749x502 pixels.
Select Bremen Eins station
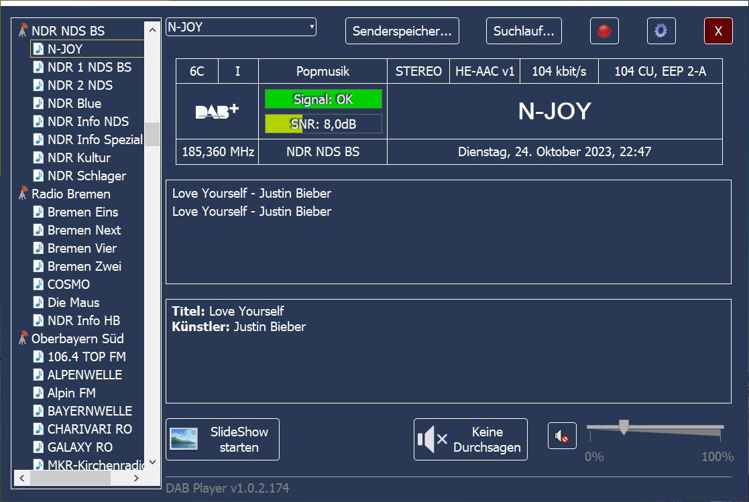click(x=82, y=212)
